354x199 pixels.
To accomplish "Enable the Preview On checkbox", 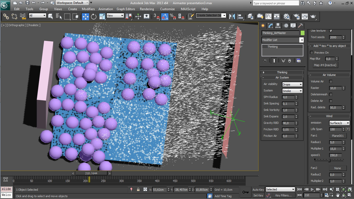I will pos(312,53).
